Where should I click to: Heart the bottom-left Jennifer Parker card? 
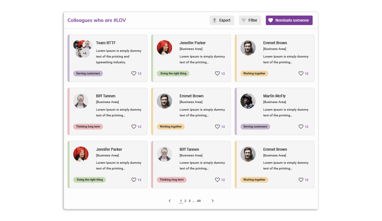pos(134,180)
